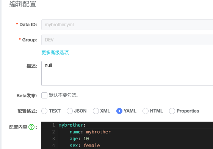Click the 'age: 10' editor line
This screenshot has width=213, height=149.
click(x=79, y=139)
